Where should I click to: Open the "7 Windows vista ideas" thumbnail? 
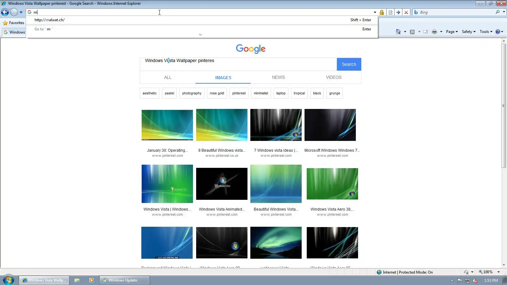pos(276,125)
